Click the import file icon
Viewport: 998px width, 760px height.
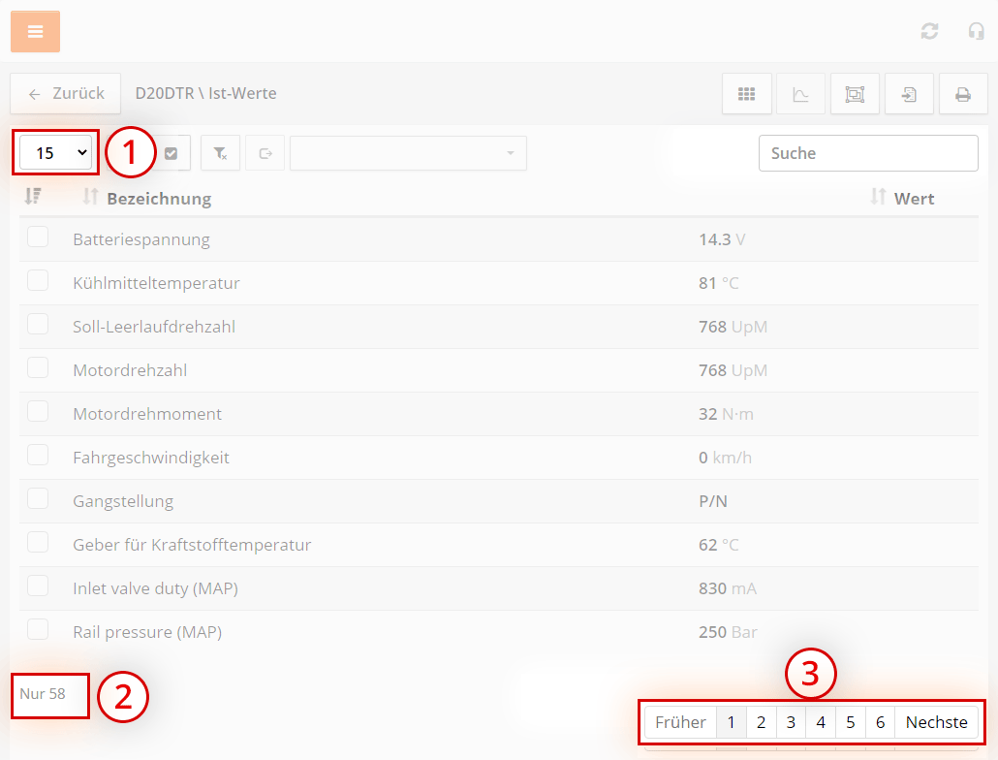pos(909,94)
